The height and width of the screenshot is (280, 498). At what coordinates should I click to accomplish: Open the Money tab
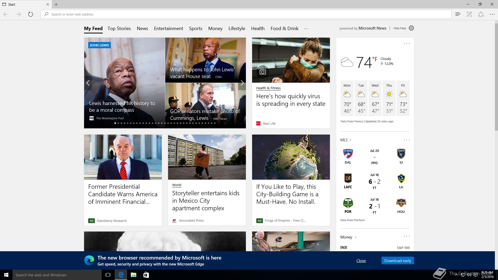pyautogui.click(x=215, y=29)
